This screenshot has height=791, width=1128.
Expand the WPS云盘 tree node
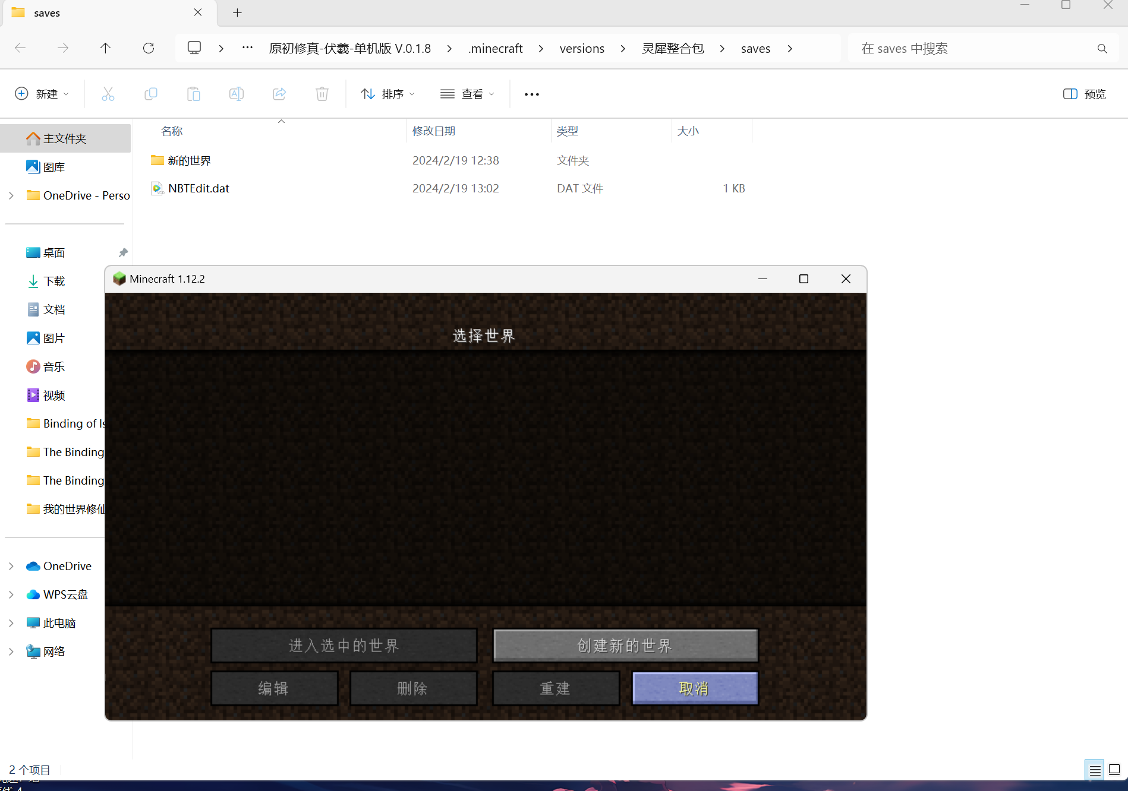point(11,594)
